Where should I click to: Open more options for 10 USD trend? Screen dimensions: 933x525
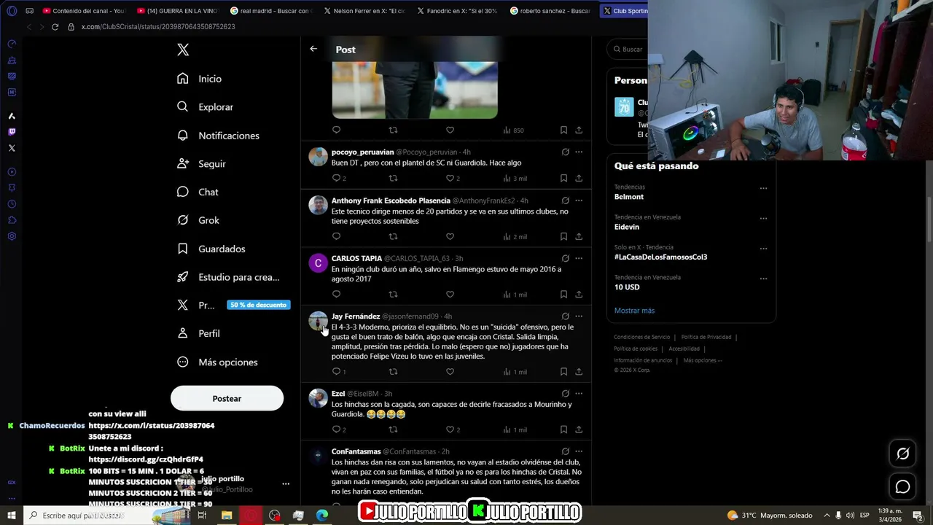tap(763, 279)
